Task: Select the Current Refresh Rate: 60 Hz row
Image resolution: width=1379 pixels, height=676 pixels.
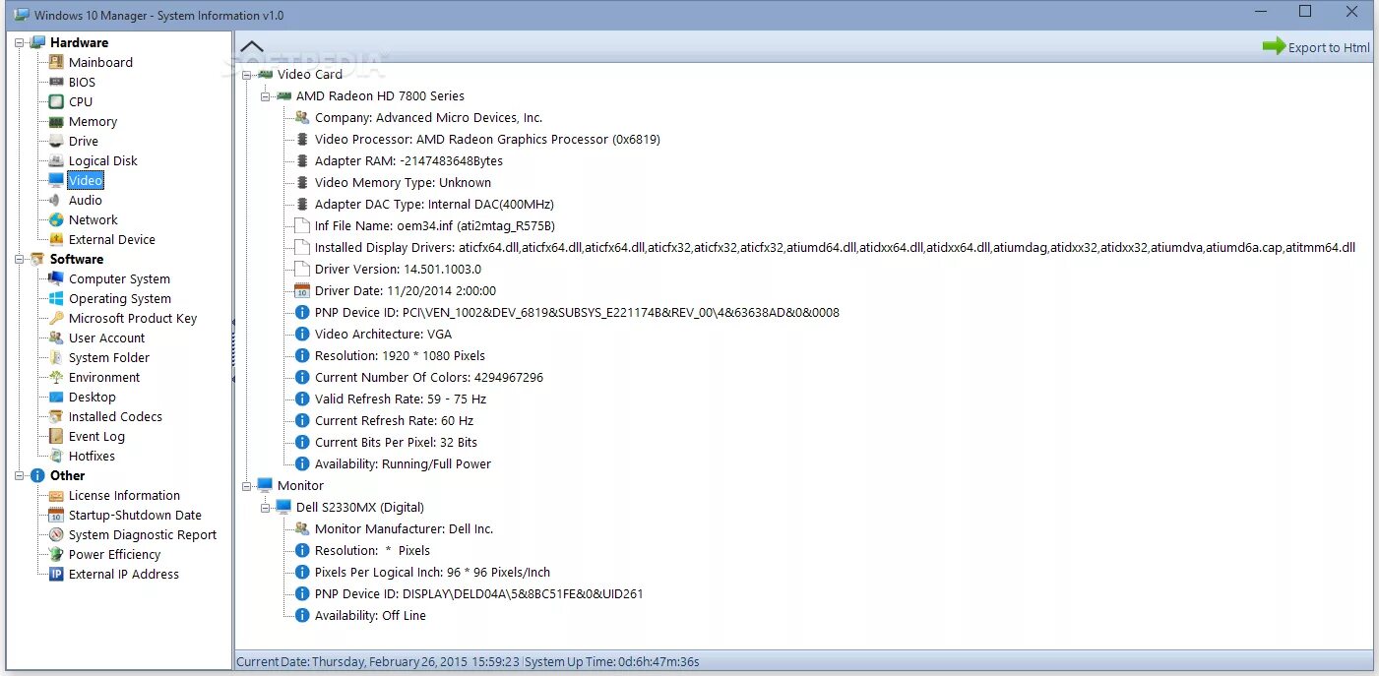Action: coord(394,420)
